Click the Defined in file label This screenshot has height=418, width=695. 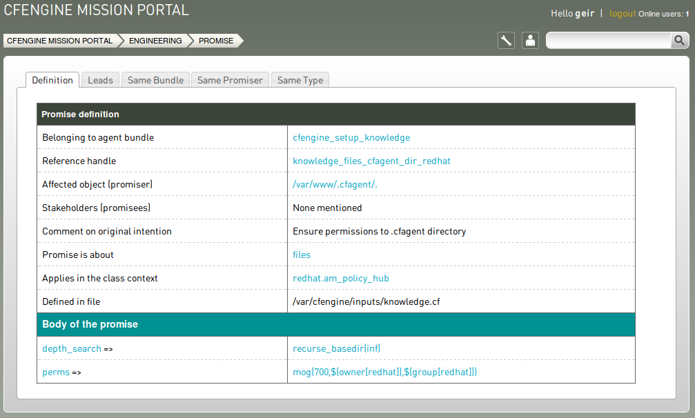coord(71,302)
